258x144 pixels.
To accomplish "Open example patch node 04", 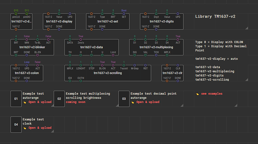I will click(16, 125).
